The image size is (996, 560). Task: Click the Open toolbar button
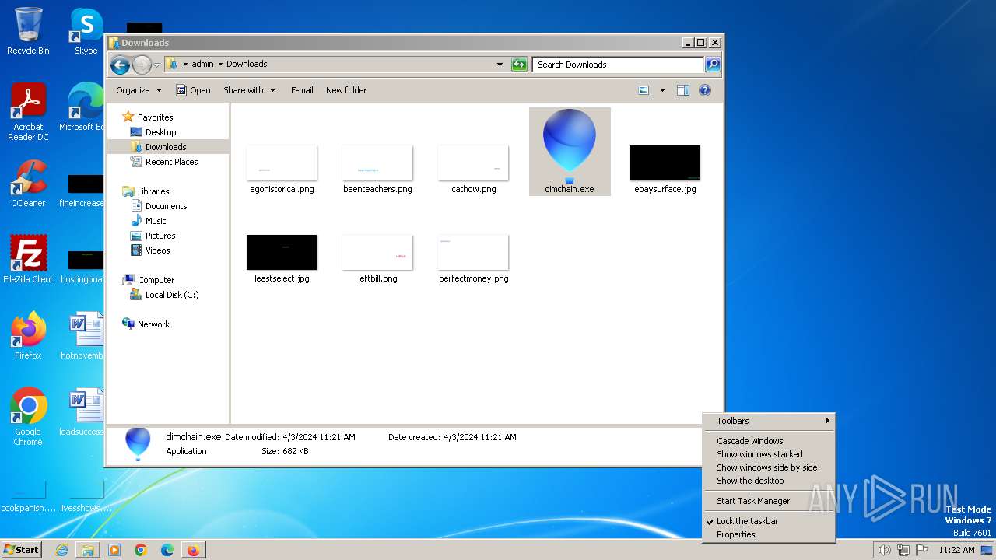pos(193,90)
